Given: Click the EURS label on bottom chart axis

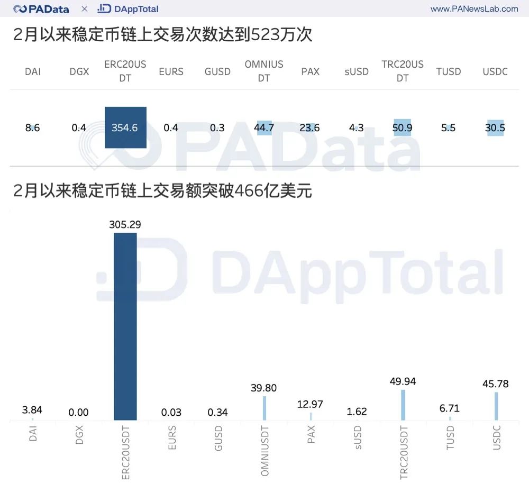Looking at the screenshot, I should pyautogui.click(x=172, y=439).
